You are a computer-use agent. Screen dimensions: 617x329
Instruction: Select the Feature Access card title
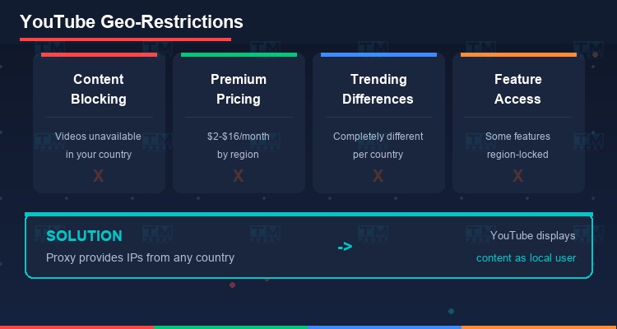pyautogui.click(x=517, y=89)
